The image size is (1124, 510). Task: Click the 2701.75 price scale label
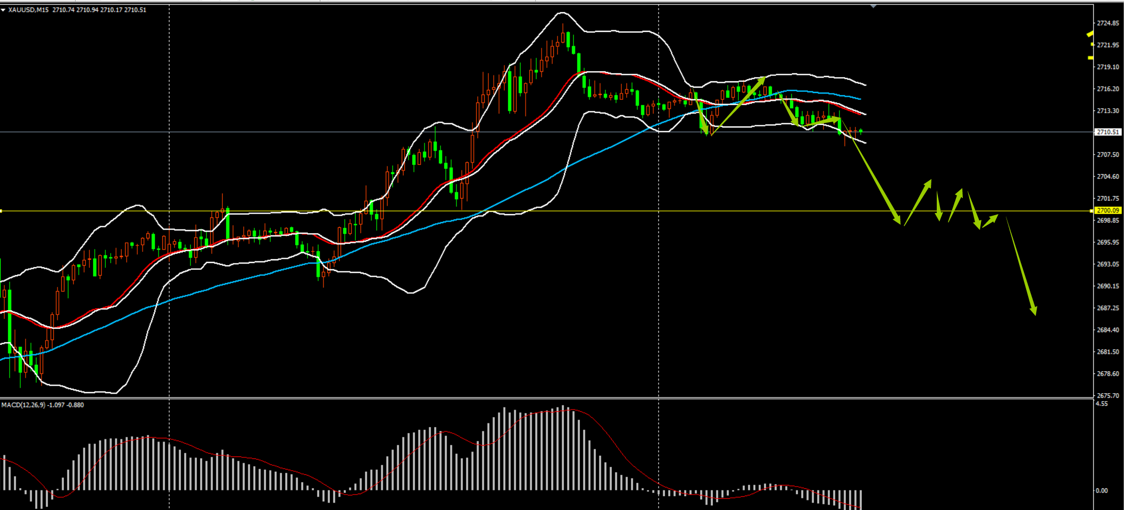click(x=1108, y=198)
